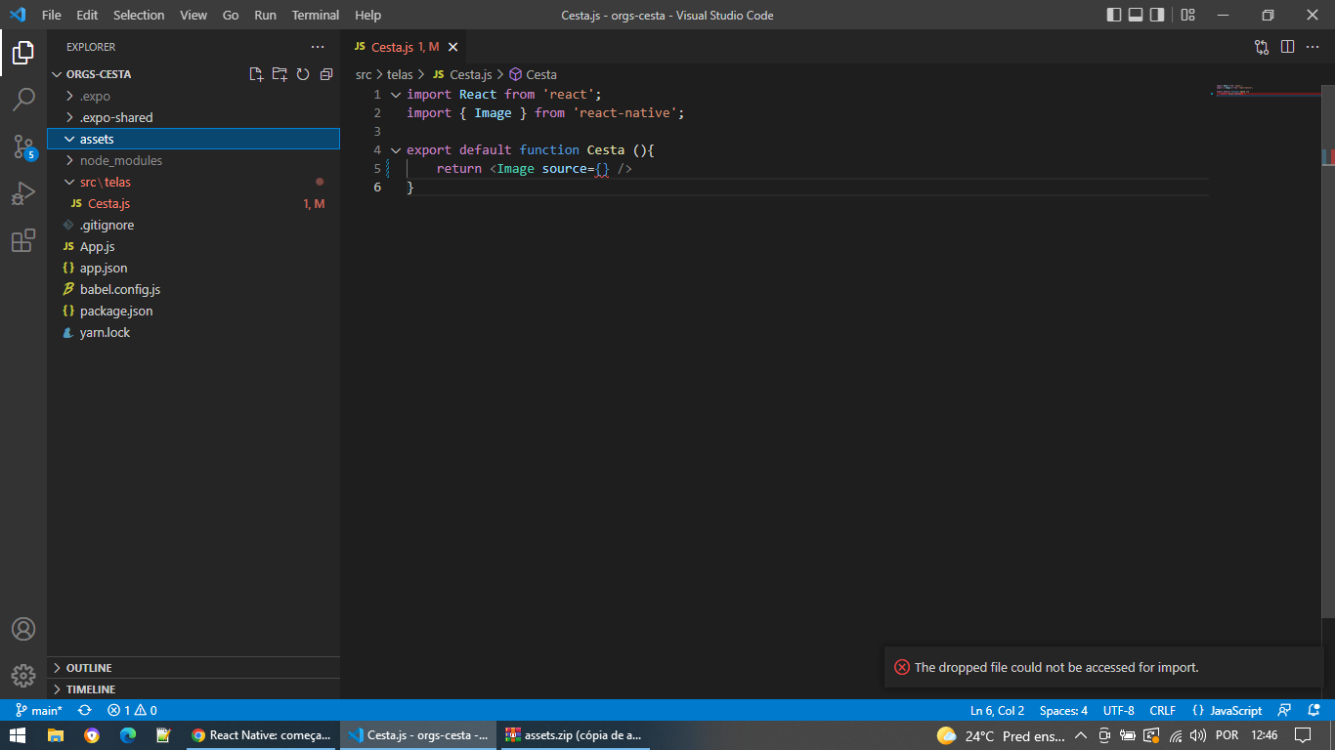The width and height of the screenshot is (1335, 750).
Task: Open the Terminal menu
Action: click(x=315, y=15)
